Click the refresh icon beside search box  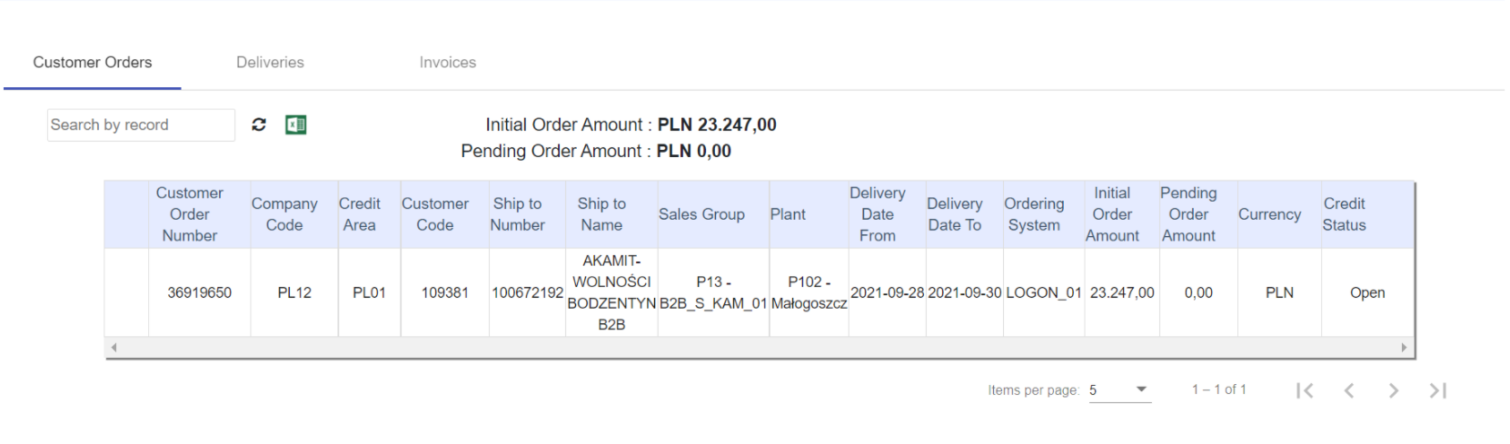259,124
